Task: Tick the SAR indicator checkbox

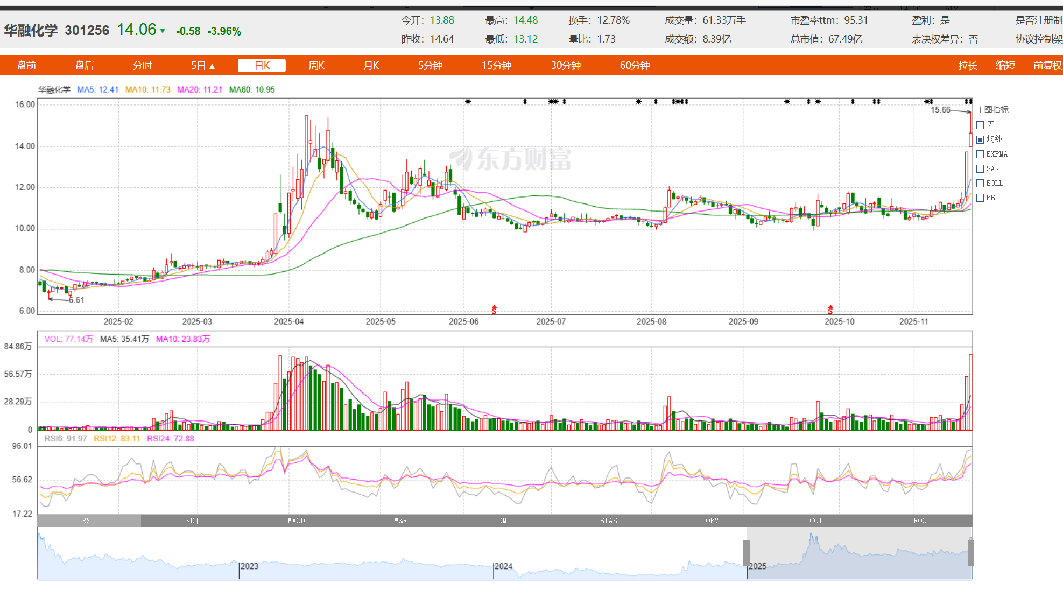Action: click(980, 168)
